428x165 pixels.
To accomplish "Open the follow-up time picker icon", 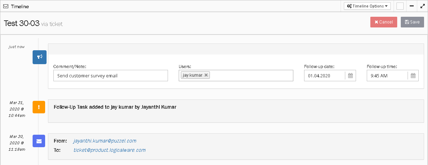I will point(413,76).
